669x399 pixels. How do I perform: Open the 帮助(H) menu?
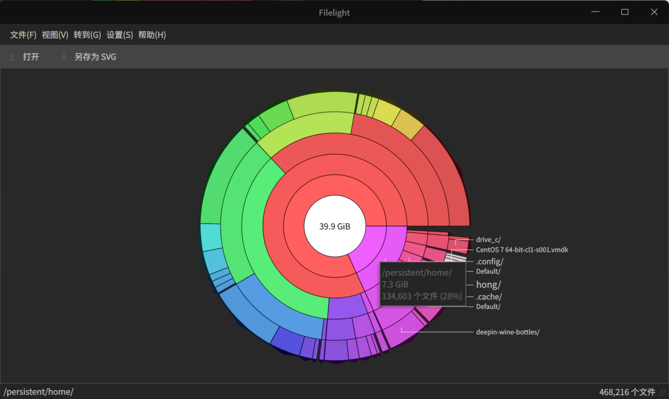(152, 35)
